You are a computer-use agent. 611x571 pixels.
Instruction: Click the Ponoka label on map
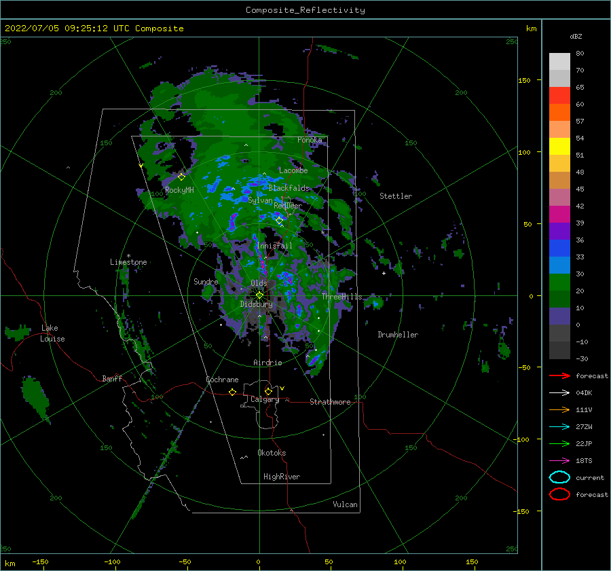(x=310, y=140)
